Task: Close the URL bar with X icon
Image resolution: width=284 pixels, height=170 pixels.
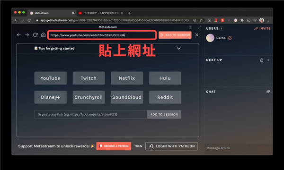Action: [x=197, y=35]
